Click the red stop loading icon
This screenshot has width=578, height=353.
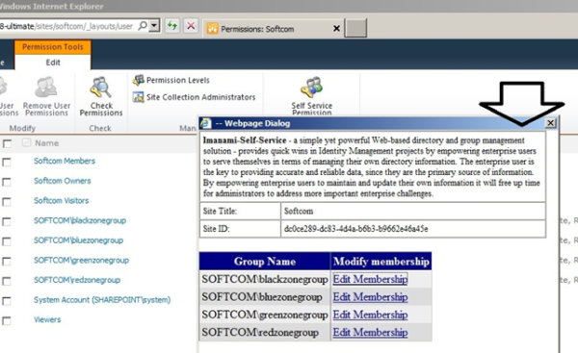pos(191,26)
